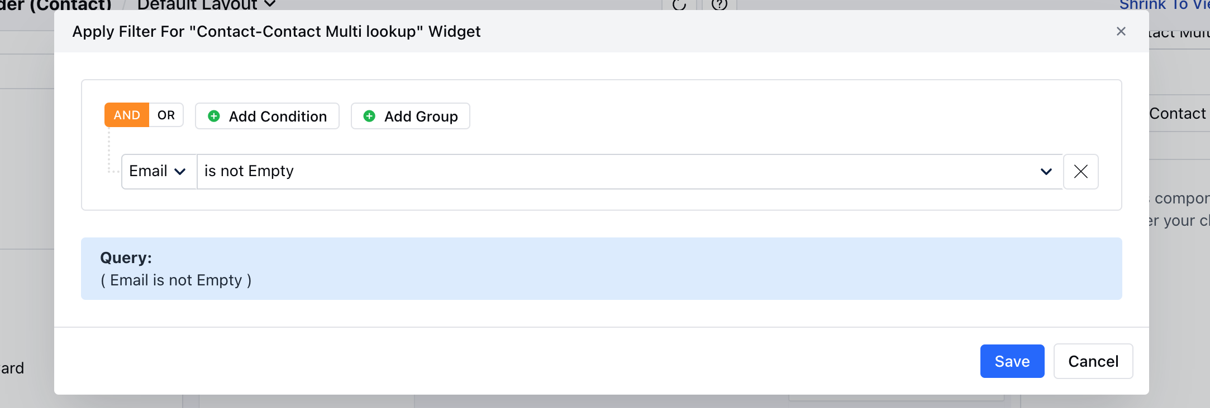Screen dimensions: 1210x408
Task: Click the green plus icon beside Add Condition
Action: click(214, 116)
